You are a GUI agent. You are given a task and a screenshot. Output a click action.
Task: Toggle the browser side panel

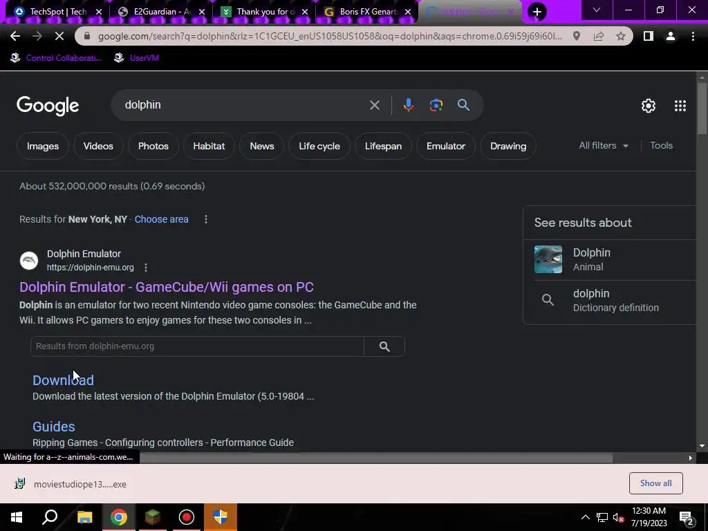pyautogui.click(x=649, y=36)
